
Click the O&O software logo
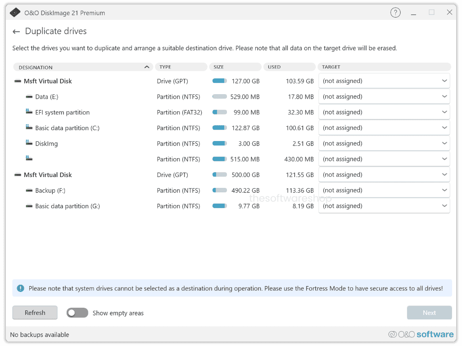[421, 334]
